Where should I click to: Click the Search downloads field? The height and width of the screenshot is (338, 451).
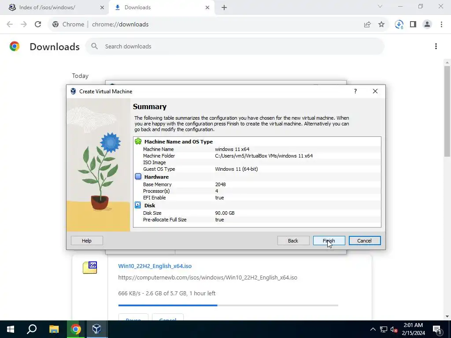coord(235,46)
